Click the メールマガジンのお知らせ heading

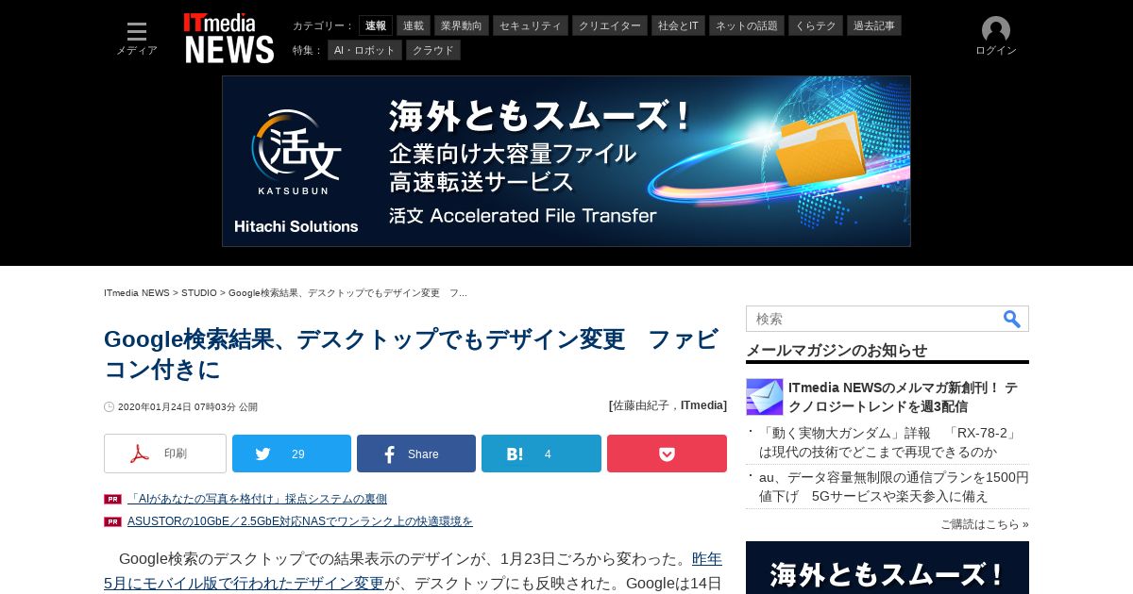(x=837, y=351)
